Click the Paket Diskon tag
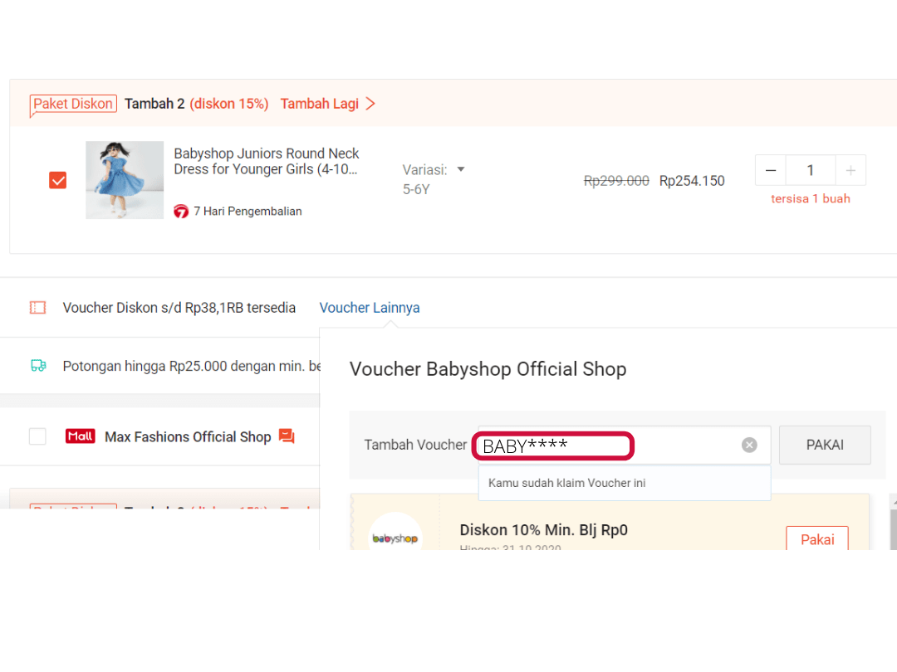897x672 pixels. click(x=73, y=104)
